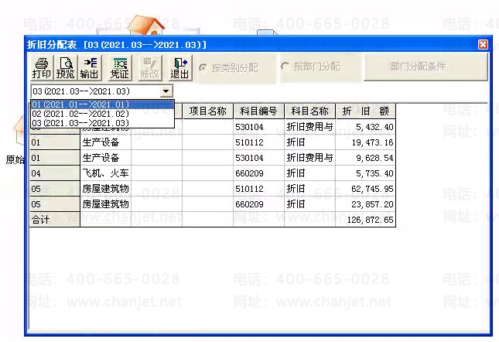This screenshot has width=499, height=342.
Task: Click the 项目名称 column header
Action: [x=208, y=111]
